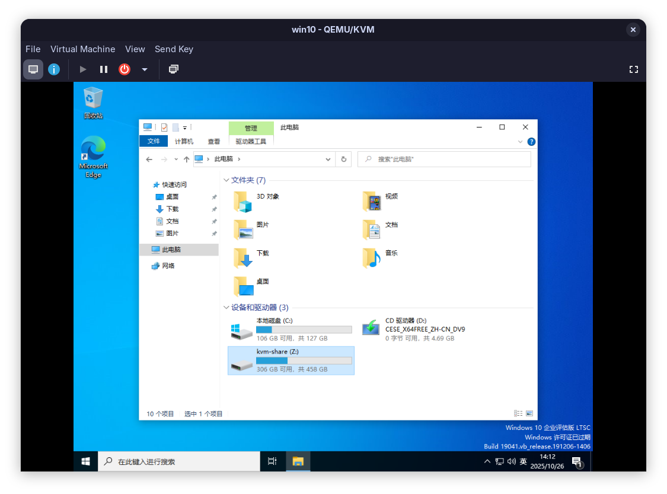
Task: Open the snapshots manager icon
Action: click(x=173, y=69)
